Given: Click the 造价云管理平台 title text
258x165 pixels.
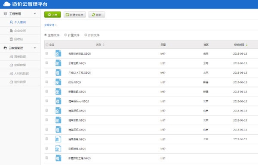Looking at the screenshot, I should (x=30, y=4).
